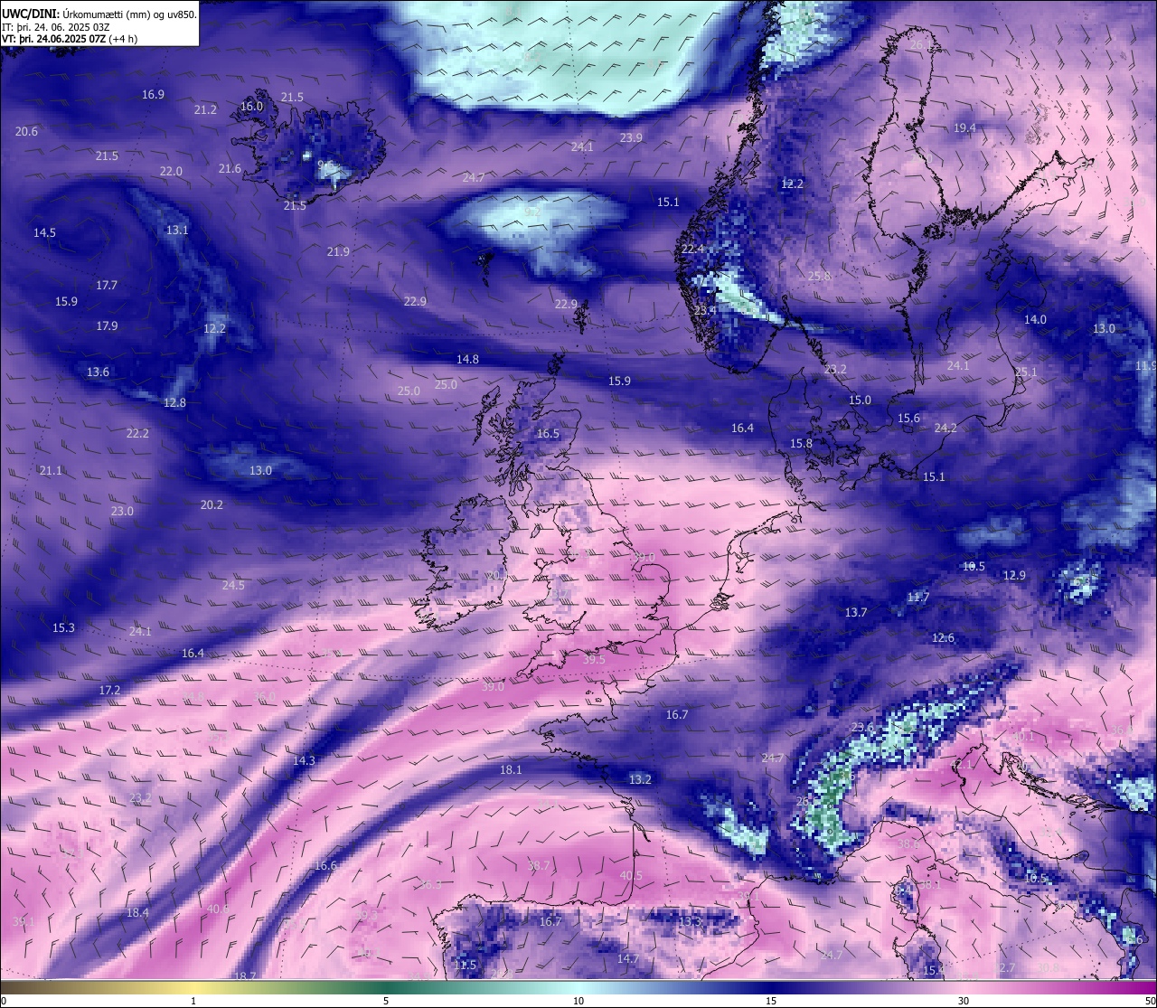
Task: Click the map value 40.5
Action: (x=631, y=876)
